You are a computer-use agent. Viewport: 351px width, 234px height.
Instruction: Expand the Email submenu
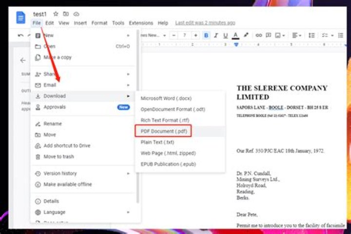point(83,85)
